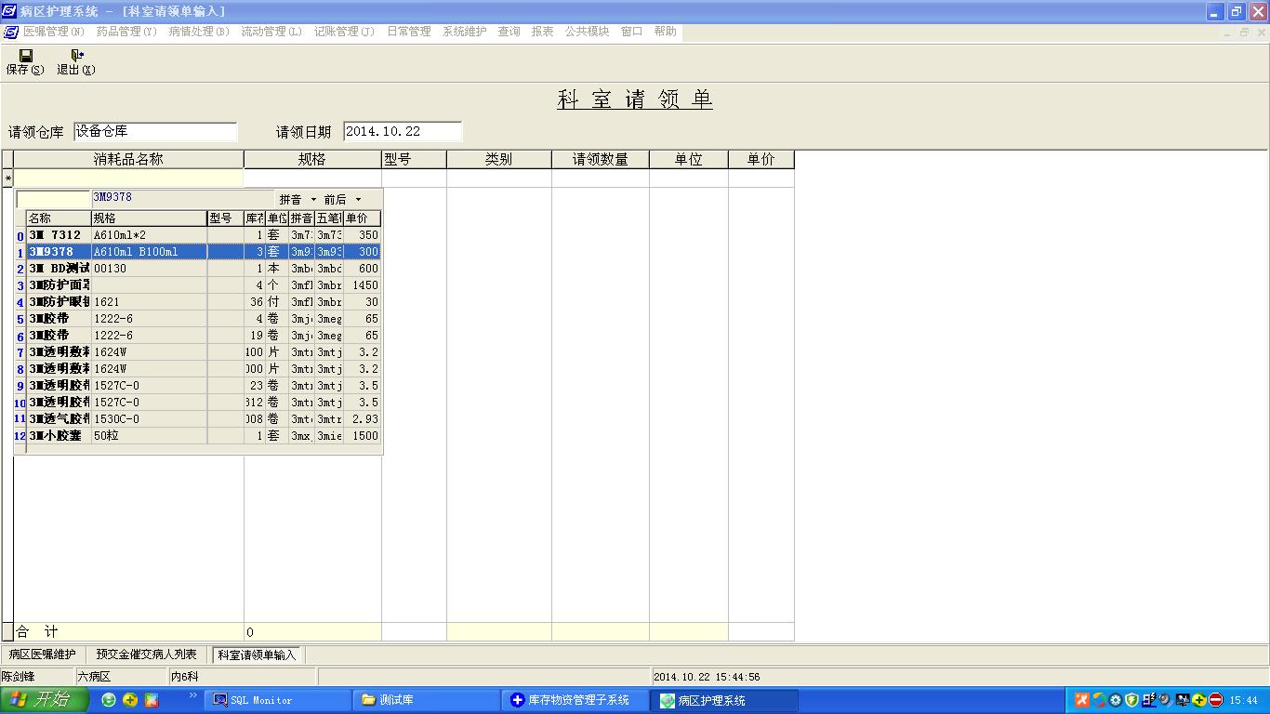1270x714 pixels.
Task: Click the green browser quick-launch icon
Action: coord(109,700)
